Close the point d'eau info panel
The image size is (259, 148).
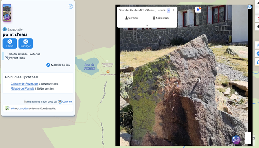pos(71,7)
